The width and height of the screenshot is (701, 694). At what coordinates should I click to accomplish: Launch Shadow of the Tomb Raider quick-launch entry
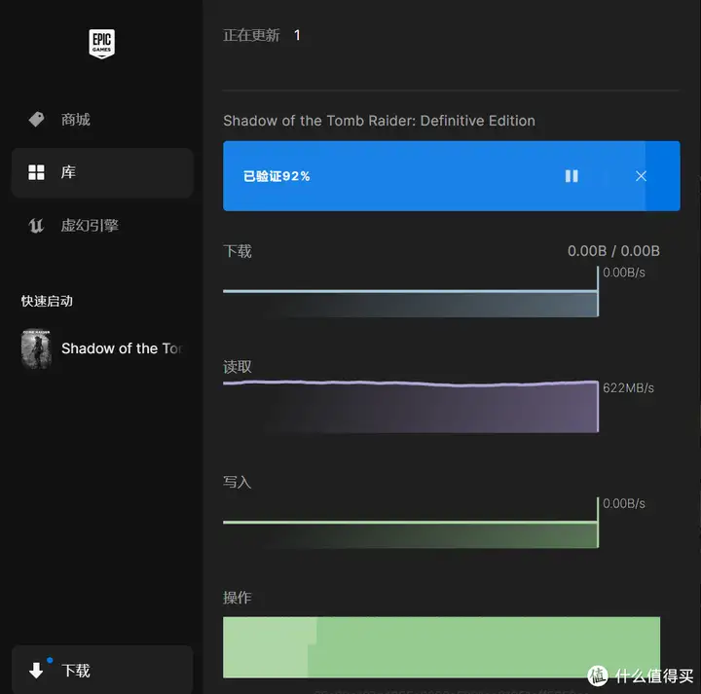[x=102, y=348]
